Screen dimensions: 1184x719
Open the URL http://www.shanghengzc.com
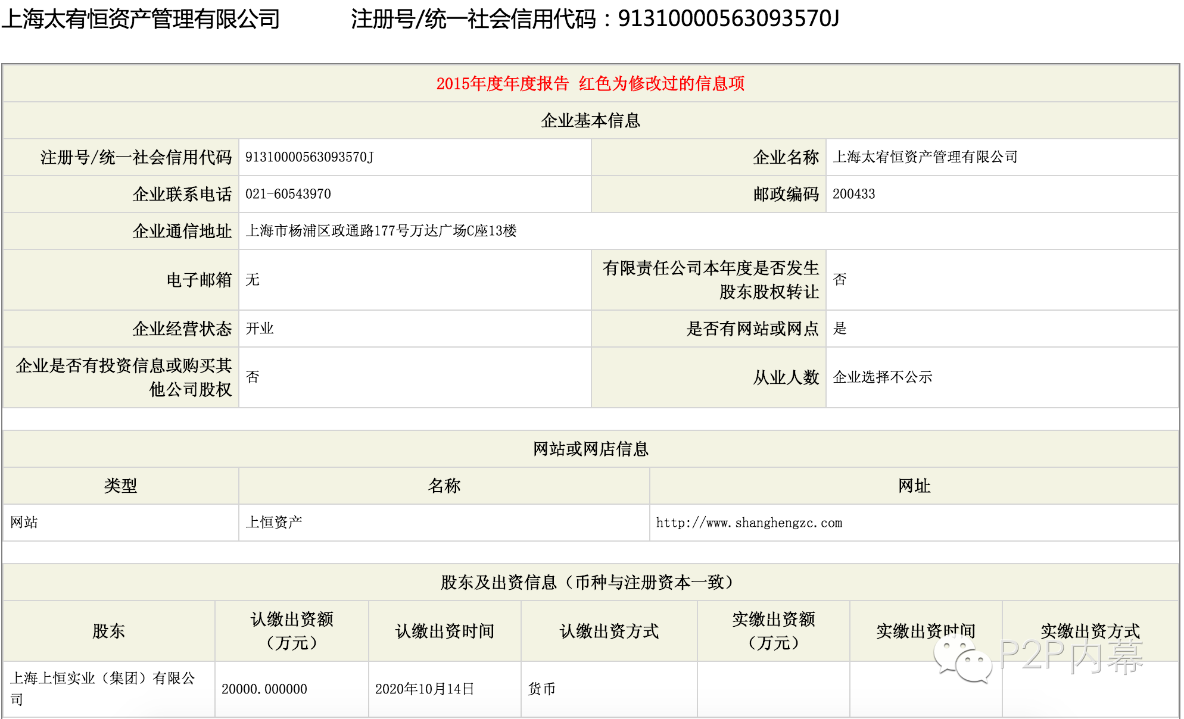click(x=749, y=523)
